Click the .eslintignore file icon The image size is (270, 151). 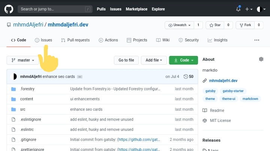tap(13, 120)
